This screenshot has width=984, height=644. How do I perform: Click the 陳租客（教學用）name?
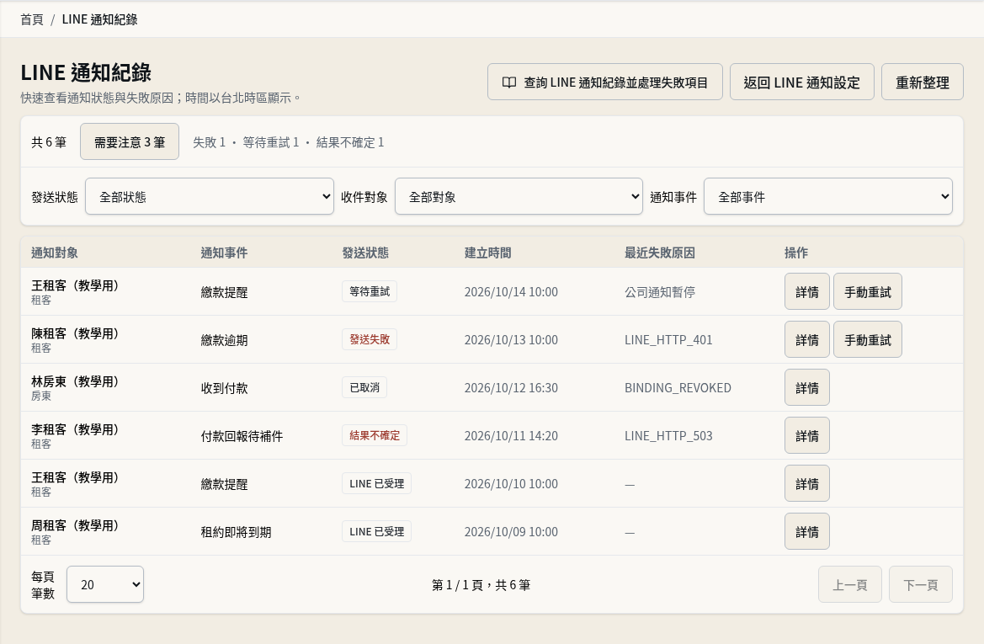[75, 333]
